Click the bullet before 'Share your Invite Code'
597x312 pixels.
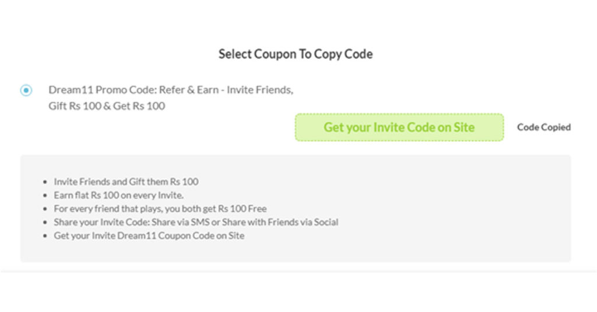click(45, 222)
